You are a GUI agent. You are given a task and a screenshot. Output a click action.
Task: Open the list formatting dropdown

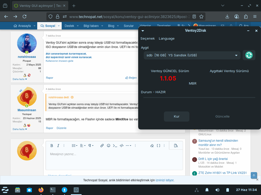74,145
